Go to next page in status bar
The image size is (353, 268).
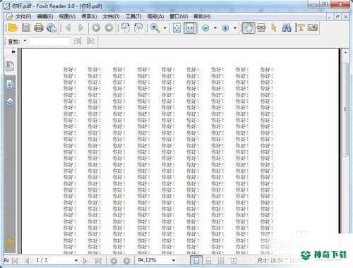[x=85, y=260]
